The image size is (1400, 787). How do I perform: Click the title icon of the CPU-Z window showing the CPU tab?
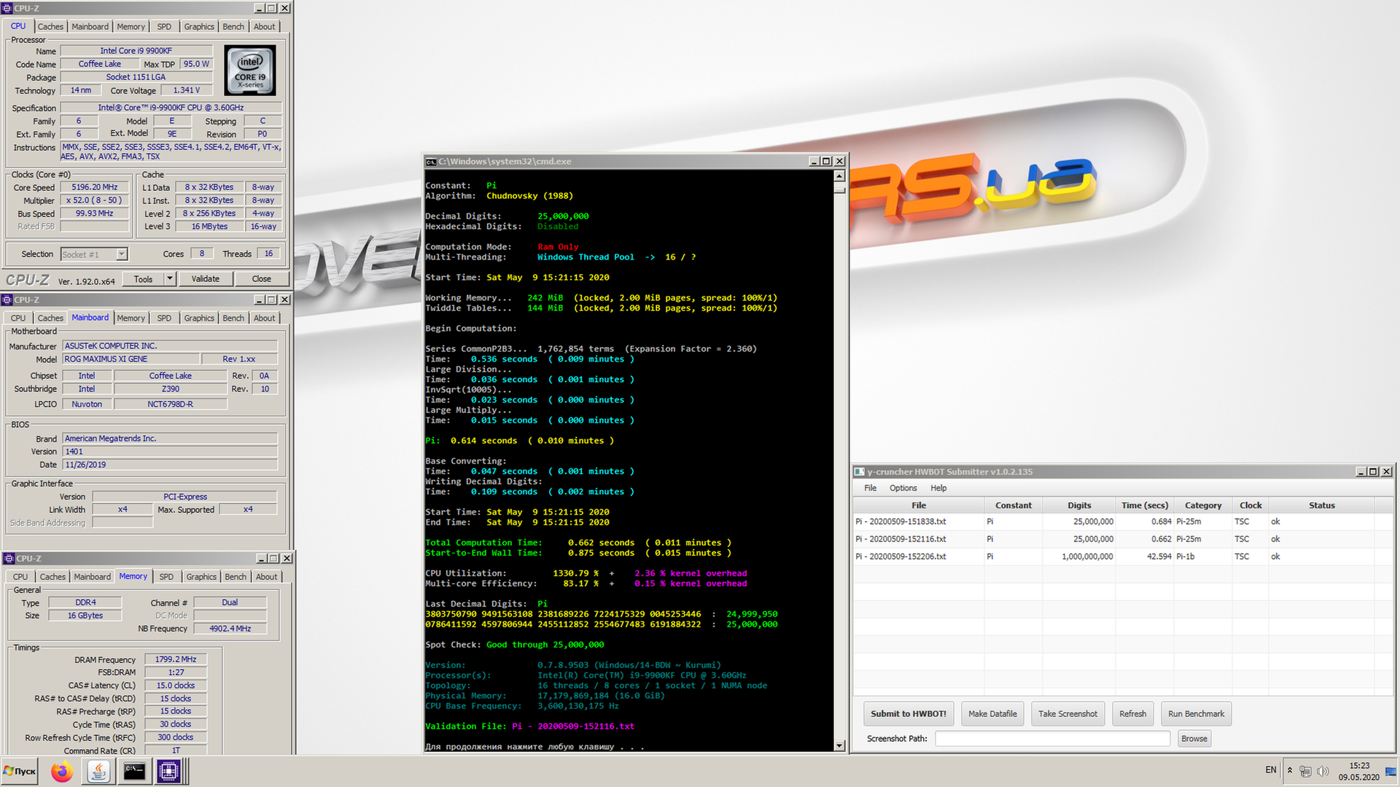(7, 8)
